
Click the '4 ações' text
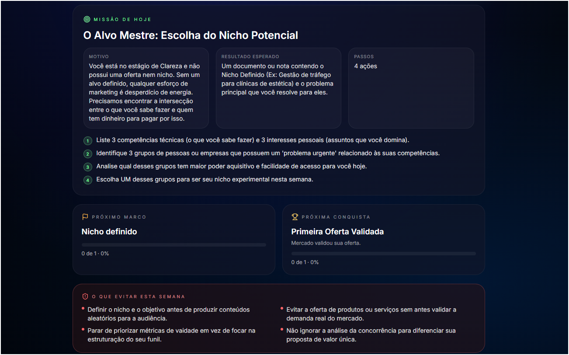(x=365, y=66)
